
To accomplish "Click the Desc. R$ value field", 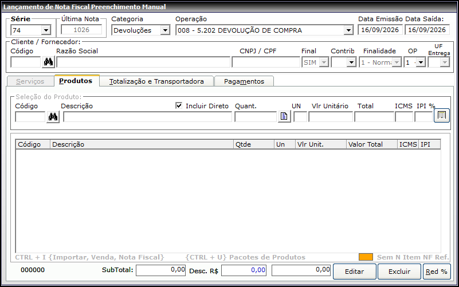I will pos(244,270).
